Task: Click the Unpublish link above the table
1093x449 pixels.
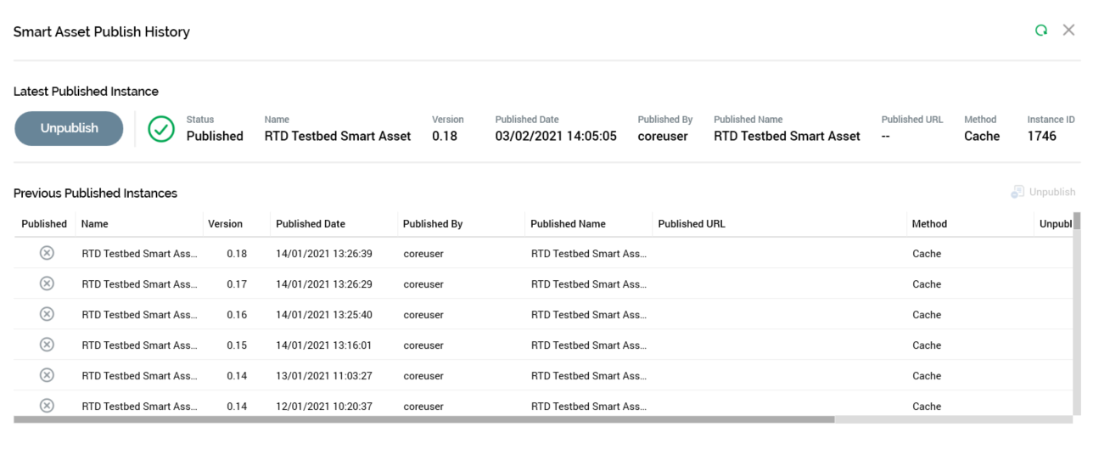Action: (x=1043, y=193)
